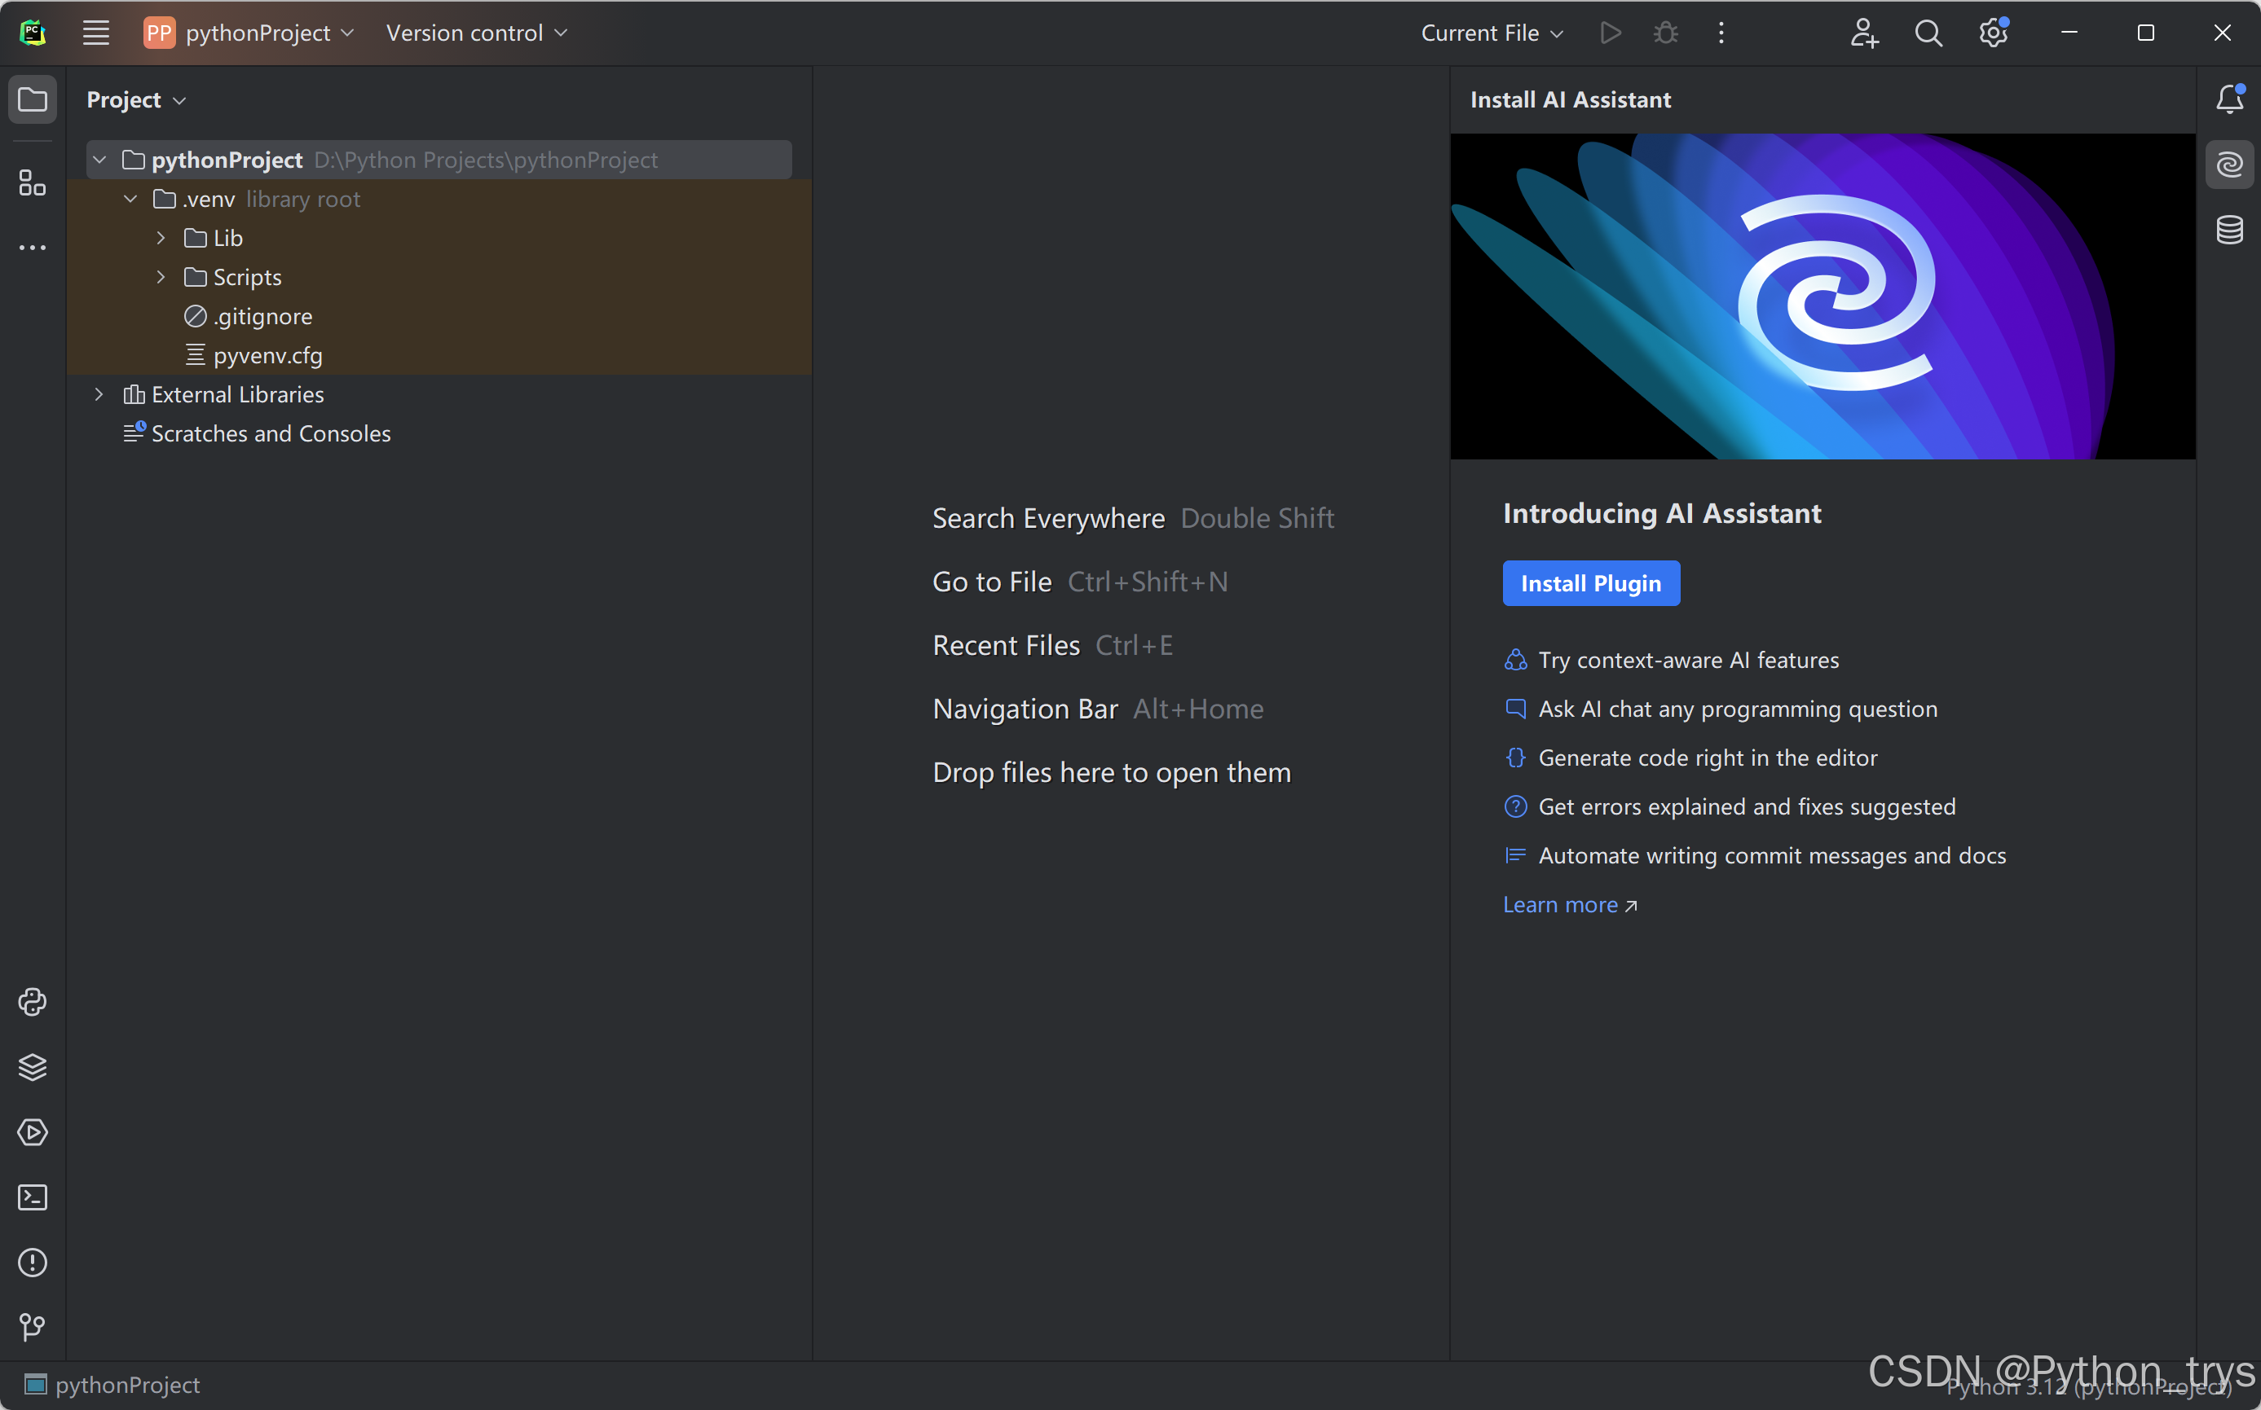Open the hamburger main menu
This screenshot has width=2261, height=1410.
tap(96, 33)
